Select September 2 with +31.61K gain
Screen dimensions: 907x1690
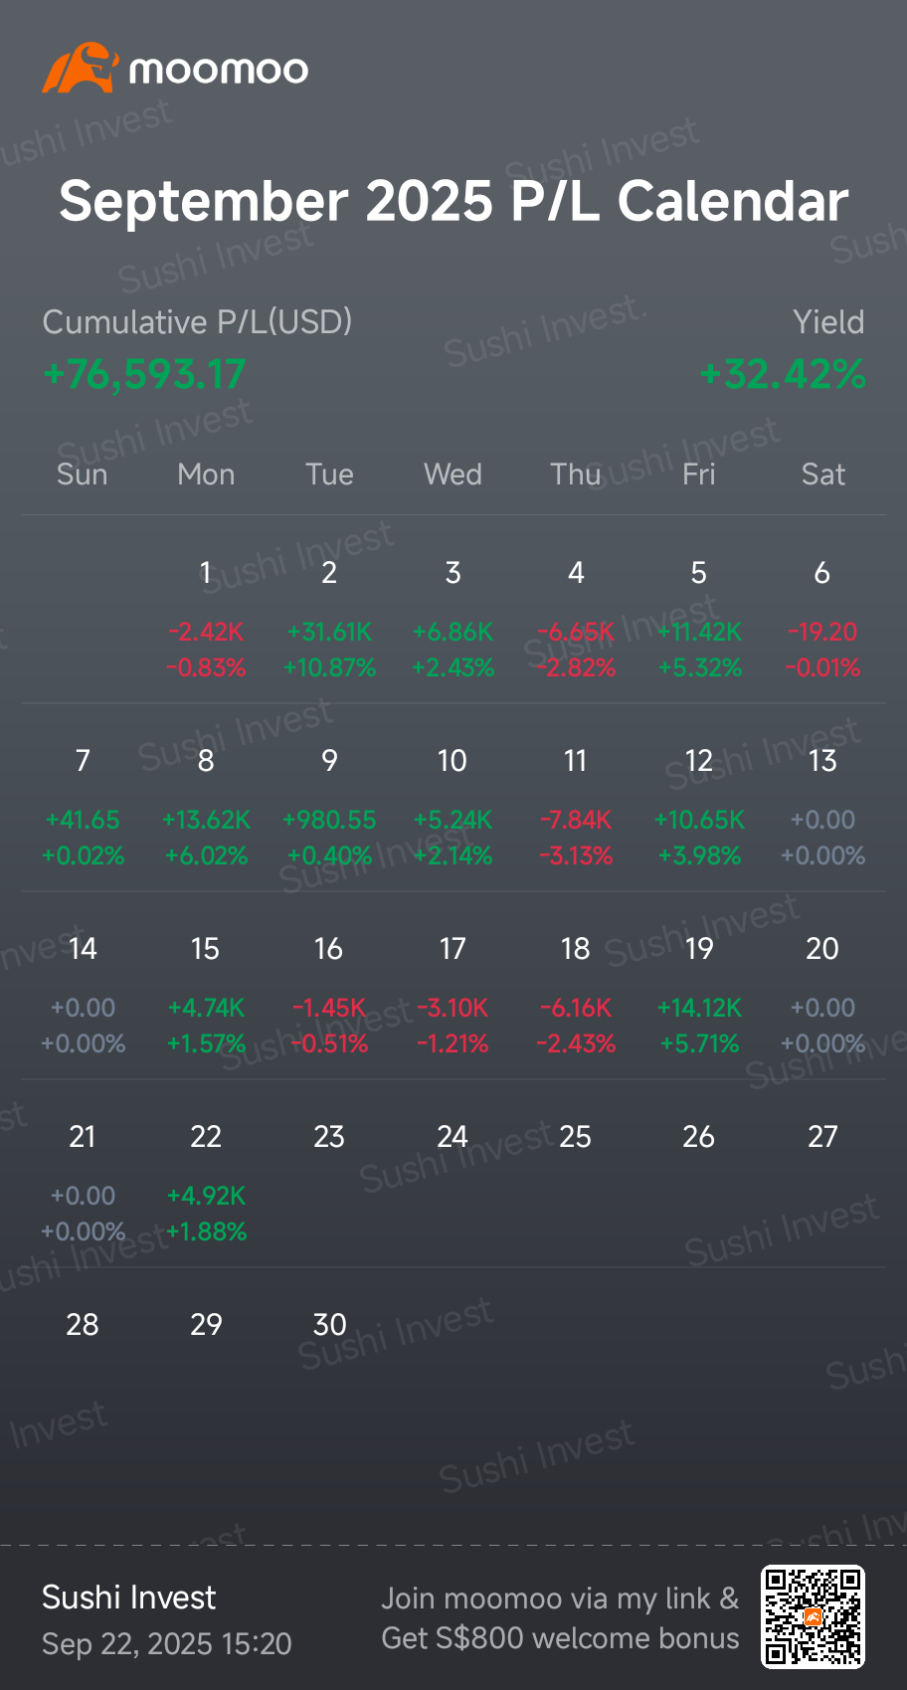coord(329,619)
